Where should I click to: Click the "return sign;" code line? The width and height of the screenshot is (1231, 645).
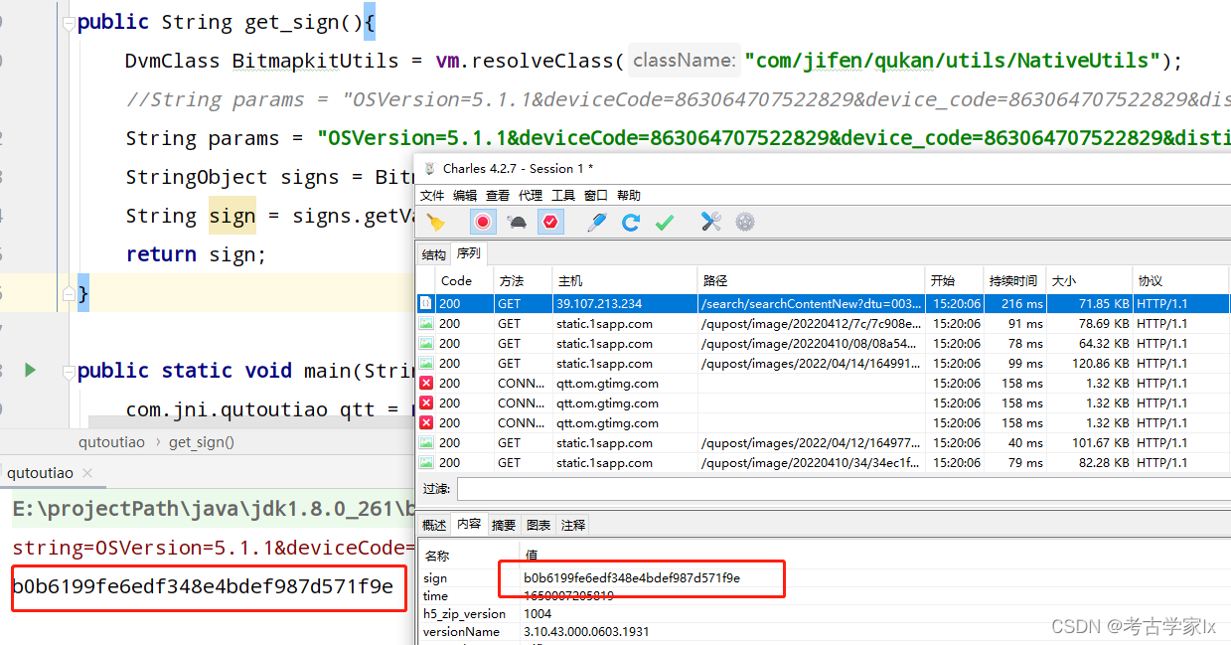pyautogui.click(x=196, y=254)
